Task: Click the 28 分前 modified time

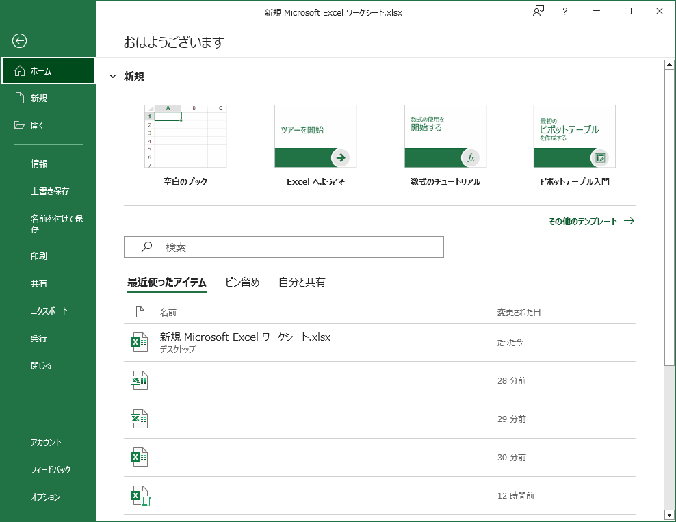Action: (512, 380)
